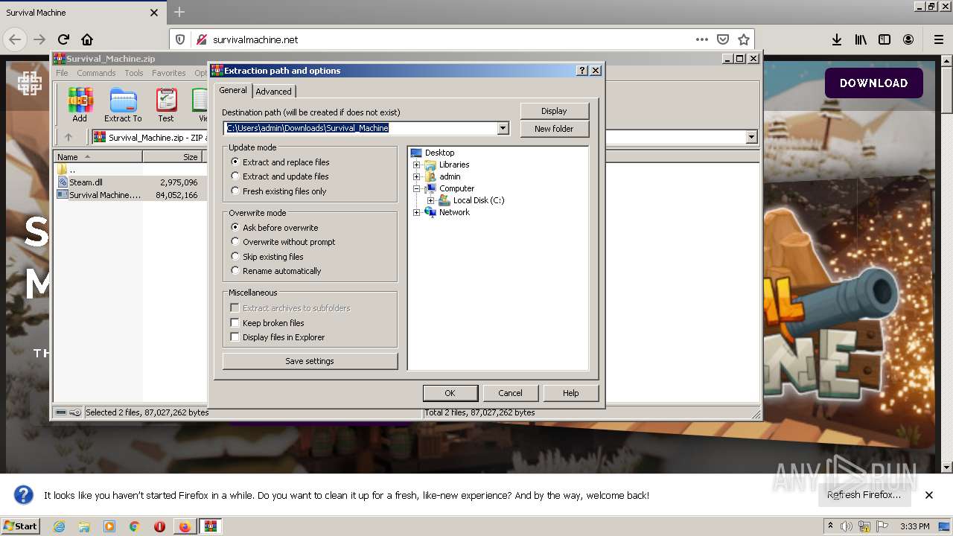Open Windows Start menu
Image resolution: width=953 pixels, height=536 pixels.
point(20,526)
